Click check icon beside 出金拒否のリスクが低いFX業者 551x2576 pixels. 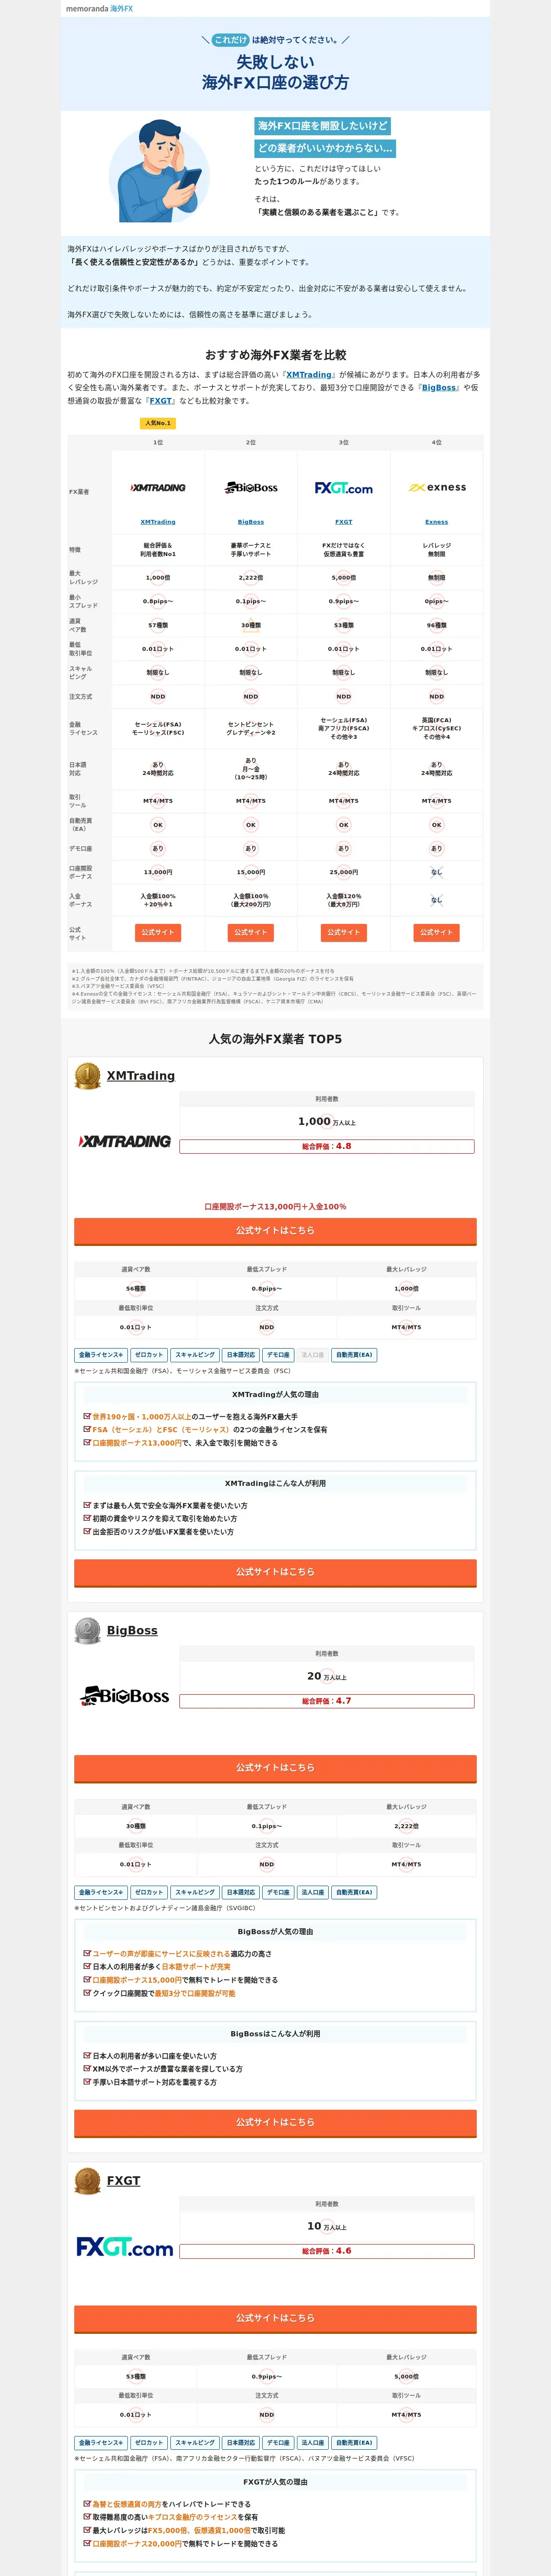click(x=87, y=1531)
